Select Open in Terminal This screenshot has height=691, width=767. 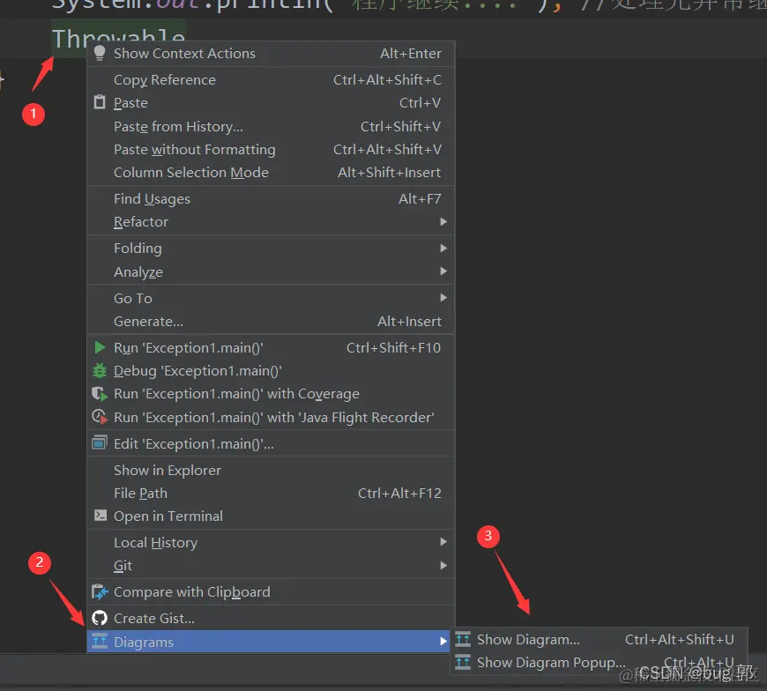pos(271,516)
